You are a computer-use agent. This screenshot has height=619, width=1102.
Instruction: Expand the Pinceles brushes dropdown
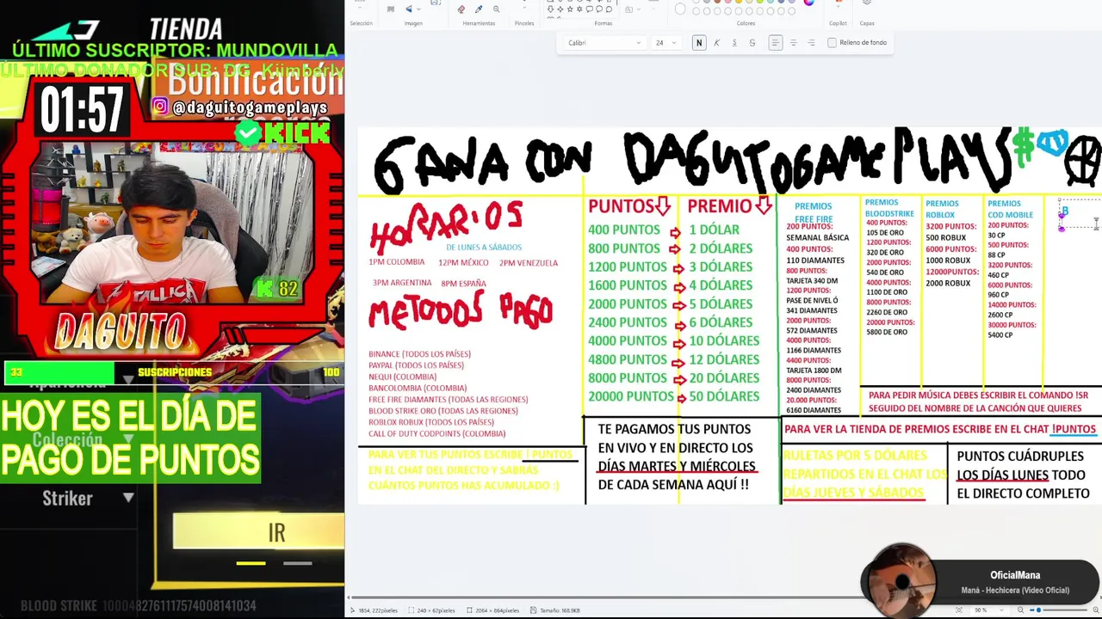[x=524, y=8]
